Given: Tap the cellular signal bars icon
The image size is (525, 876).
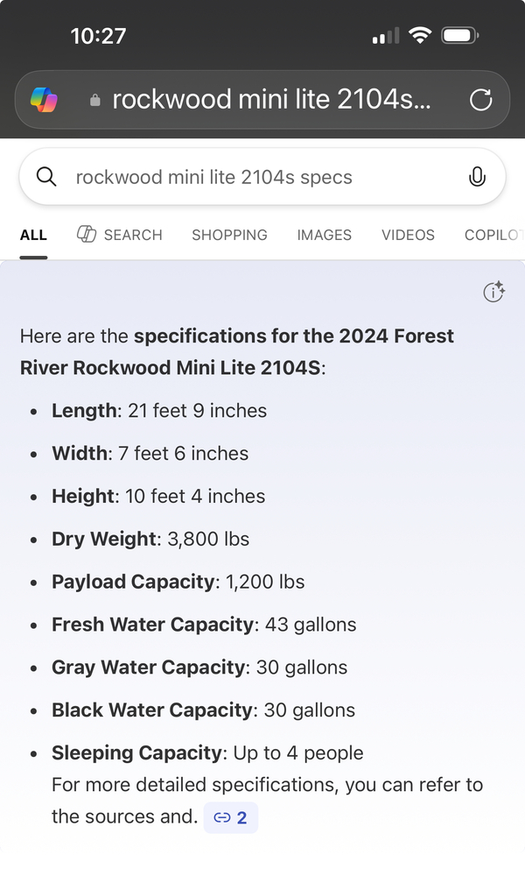Looking at the screenshot, I should [x=386, y=36].
